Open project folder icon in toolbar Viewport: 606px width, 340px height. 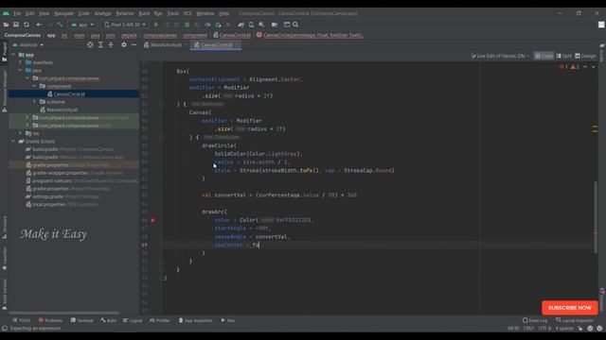click(6, 25)
